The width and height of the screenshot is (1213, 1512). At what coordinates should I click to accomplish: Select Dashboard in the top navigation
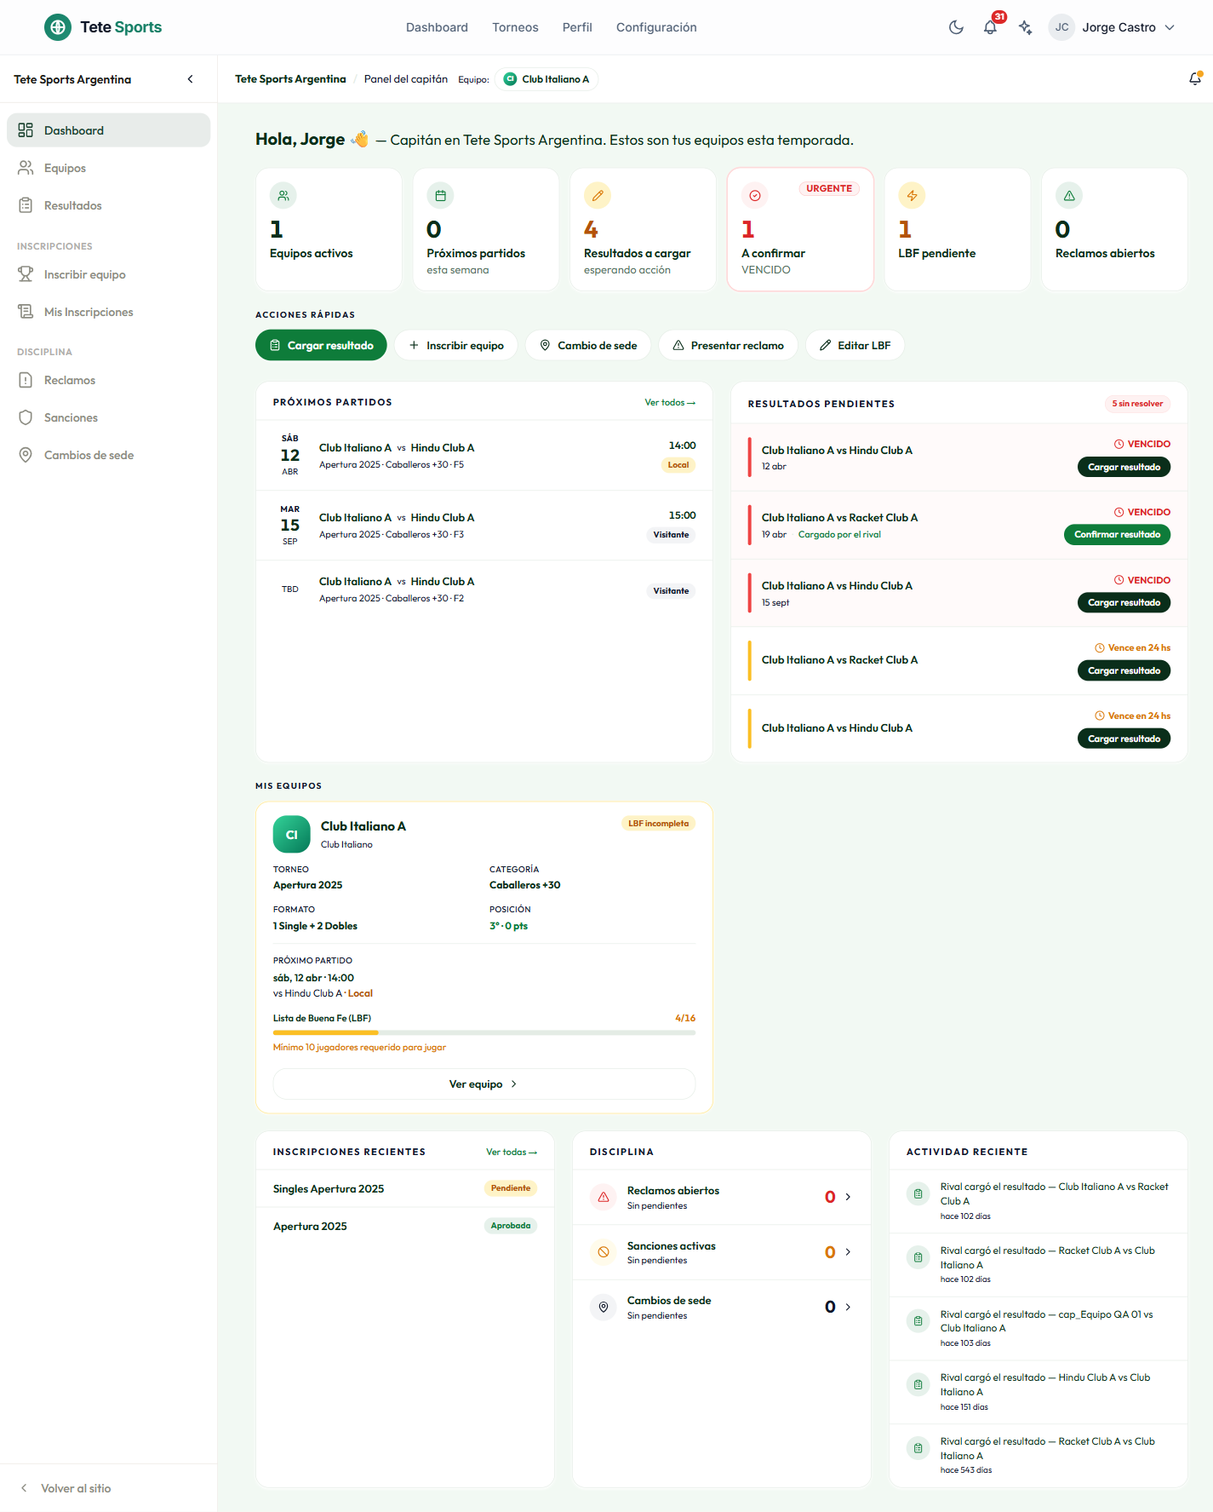(437, 27)
